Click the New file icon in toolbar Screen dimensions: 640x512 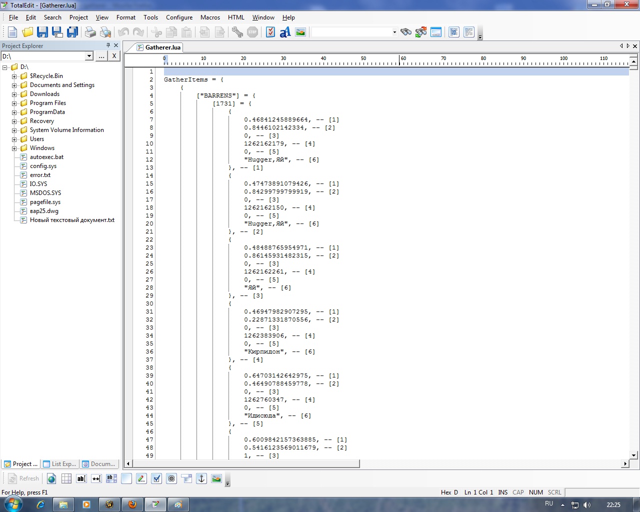click(12, 32)
